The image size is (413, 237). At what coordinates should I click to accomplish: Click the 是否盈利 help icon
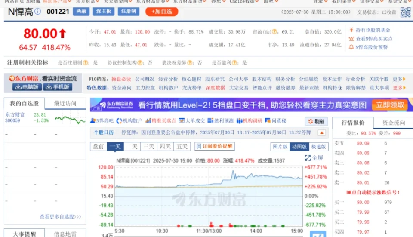[x=234, y=63]
